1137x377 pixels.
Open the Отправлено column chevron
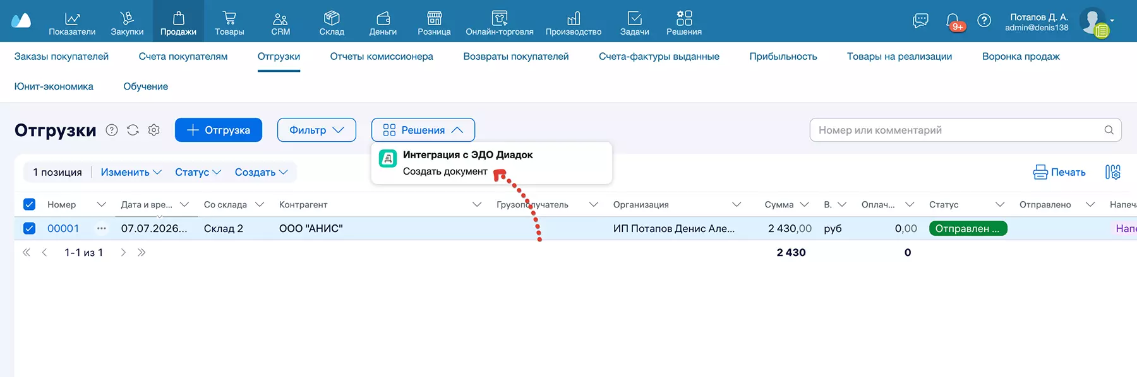1090,204
